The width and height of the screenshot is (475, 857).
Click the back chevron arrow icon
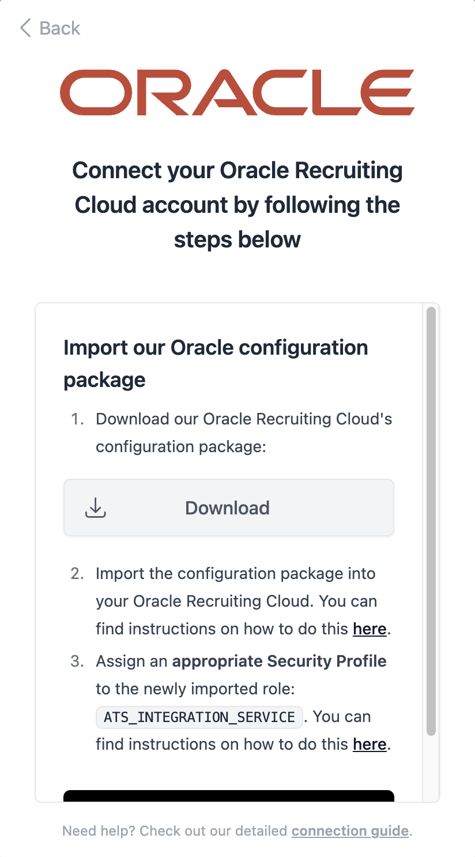[25, 28]
